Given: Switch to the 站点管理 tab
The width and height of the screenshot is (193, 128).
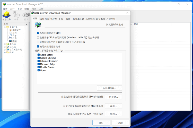Looking at the screenshot, I should click(90, 19).
